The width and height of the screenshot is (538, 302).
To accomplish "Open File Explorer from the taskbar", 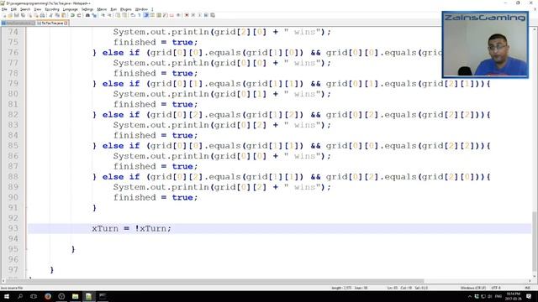I will pos(75,296).
